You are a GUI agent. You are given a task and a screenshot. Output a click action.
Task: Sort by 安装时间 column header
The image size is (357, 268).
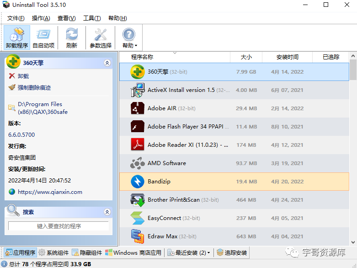click(288, 57)
